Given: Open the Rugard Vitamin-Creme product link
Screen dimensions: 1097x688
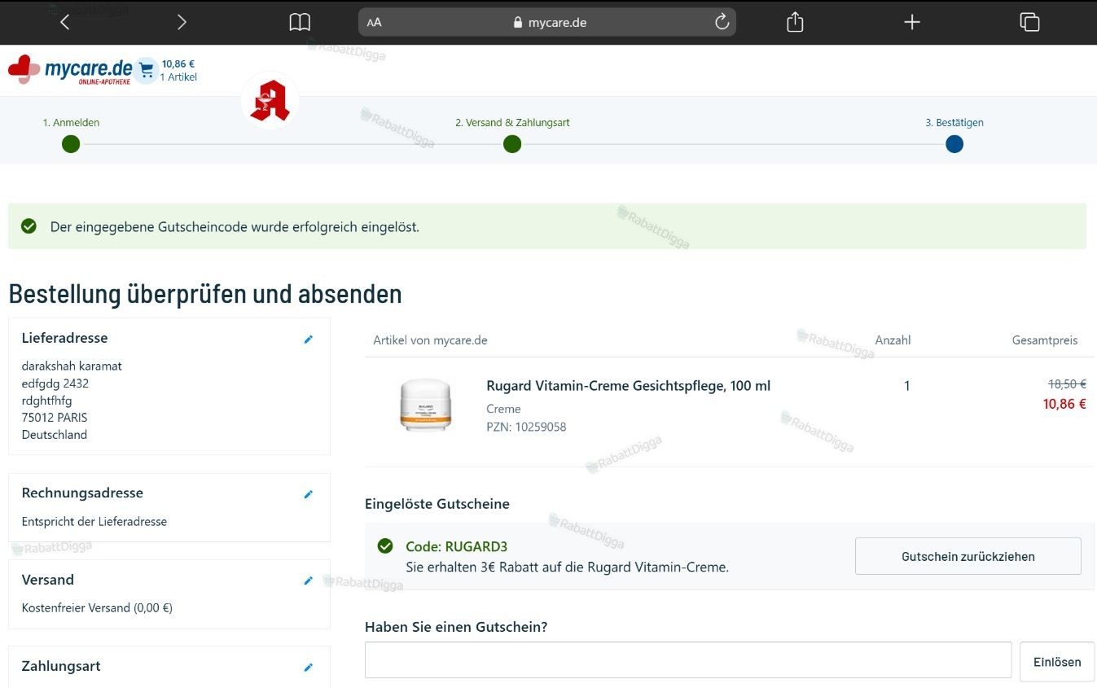Looking at the screenshot, I should click(x=628, y=386).
